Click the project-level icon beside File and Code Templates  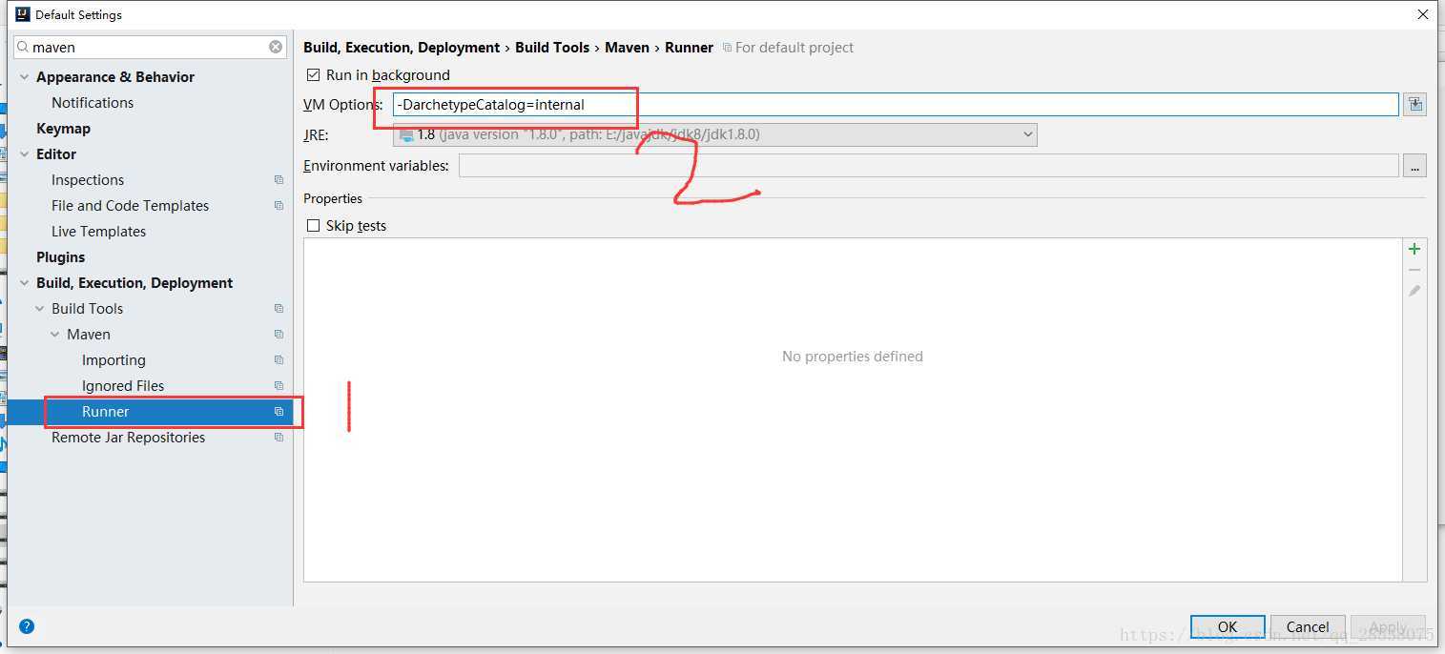coord(279,206)
